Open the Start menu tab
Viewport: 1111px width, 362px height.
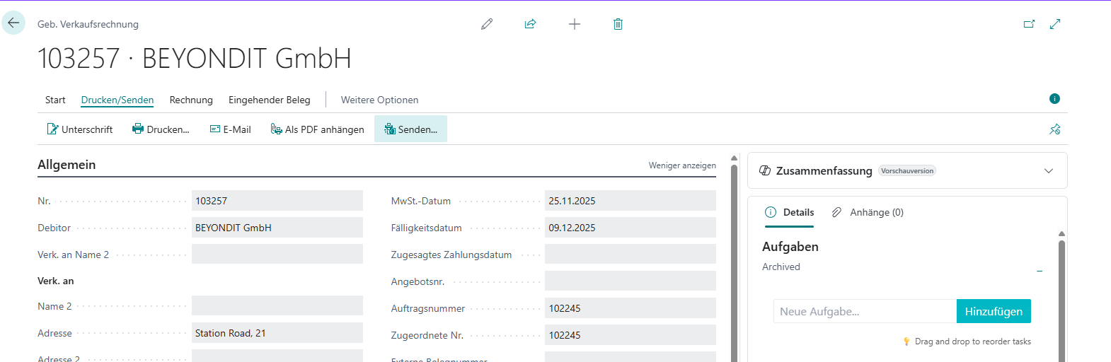(55, 100)
